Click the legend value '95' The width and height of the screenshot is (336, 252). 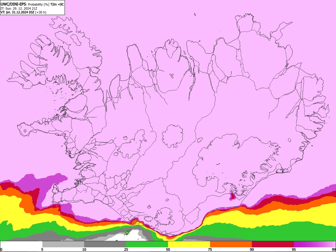pos(294,250)
